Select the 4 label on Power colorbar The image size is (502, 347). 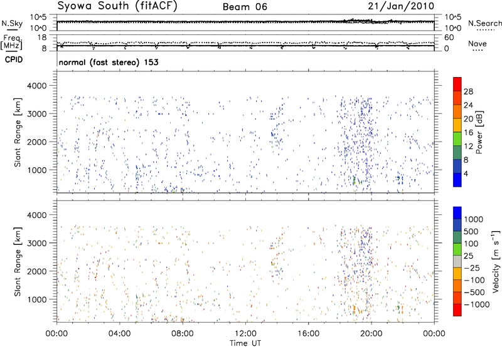466,174
